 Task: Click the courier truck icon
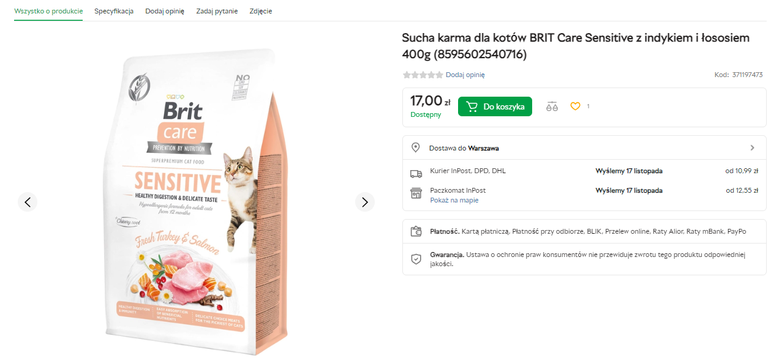click(x=416, y=173)
